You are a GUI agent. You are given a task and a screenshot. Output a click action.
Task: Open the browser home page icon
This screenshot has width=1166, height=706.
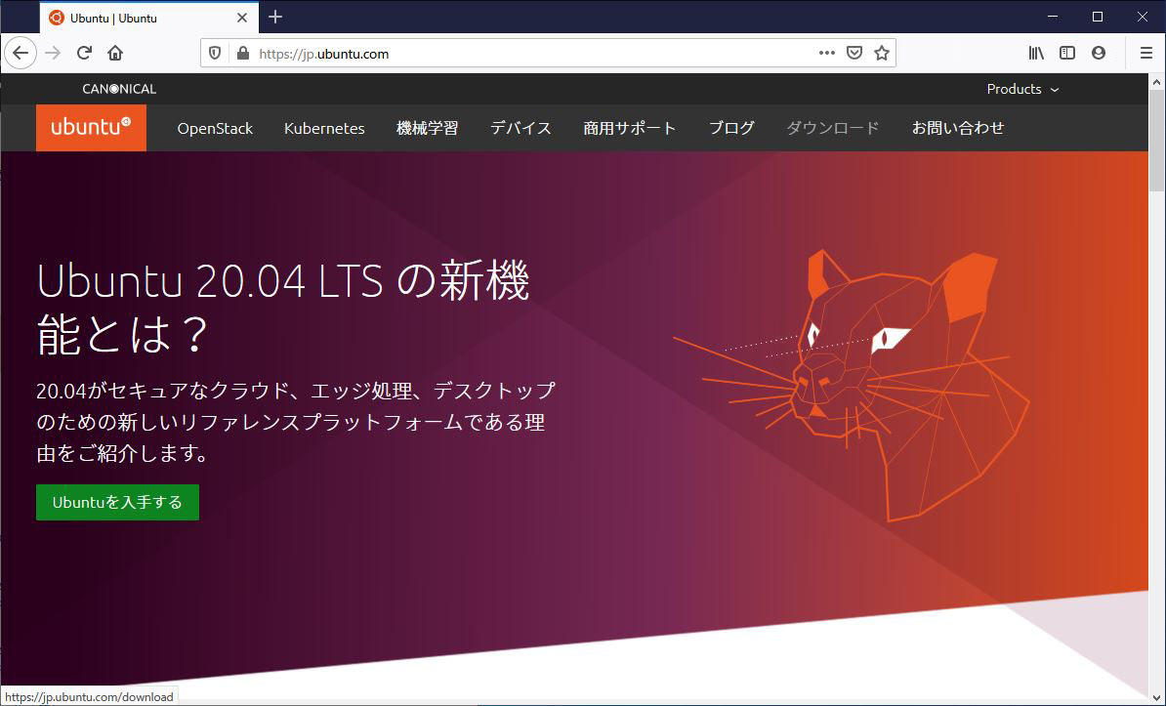coord(115,53)
